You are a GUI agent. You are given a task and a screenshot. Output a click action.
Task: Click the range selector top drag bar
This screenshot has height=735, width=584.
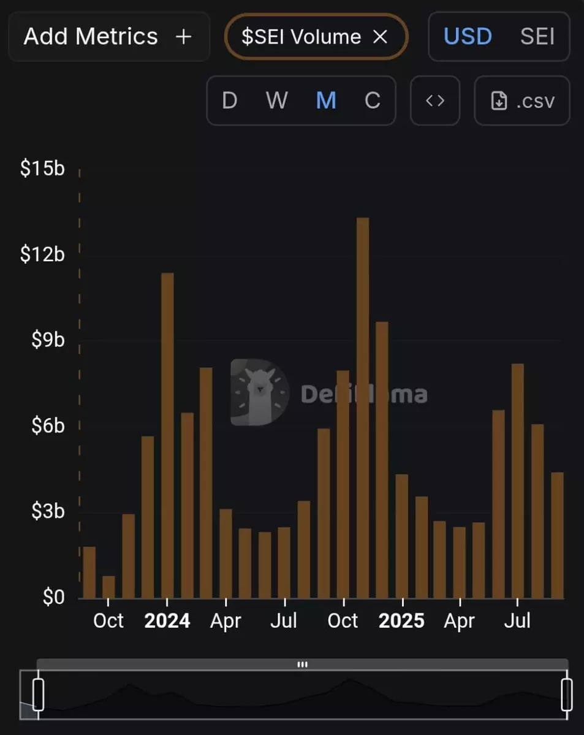click(302, 665)
